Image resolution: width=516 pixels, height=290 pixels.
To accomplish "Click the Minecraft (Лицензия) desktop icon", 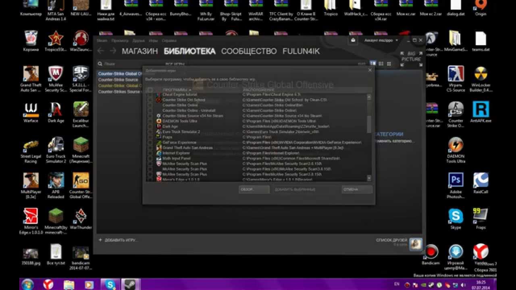I will point(81,150).
